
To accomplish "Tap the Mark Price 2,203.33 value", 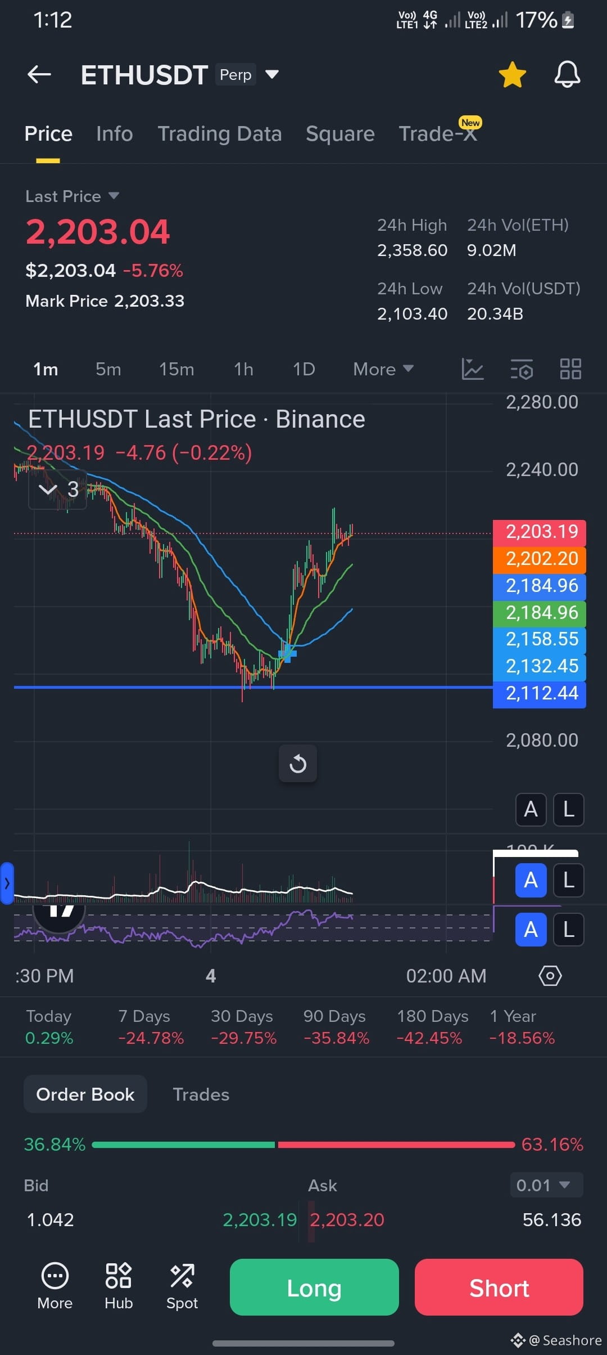I will [x=150, y=301].
